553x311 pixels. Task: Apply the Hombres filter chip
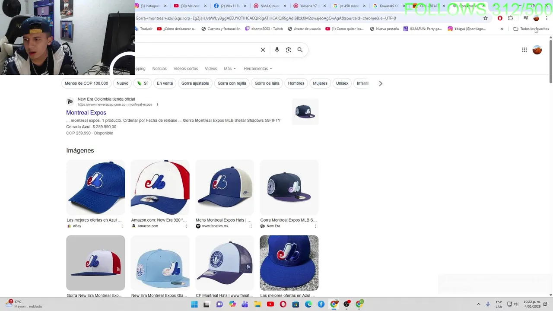pos(296,83)
